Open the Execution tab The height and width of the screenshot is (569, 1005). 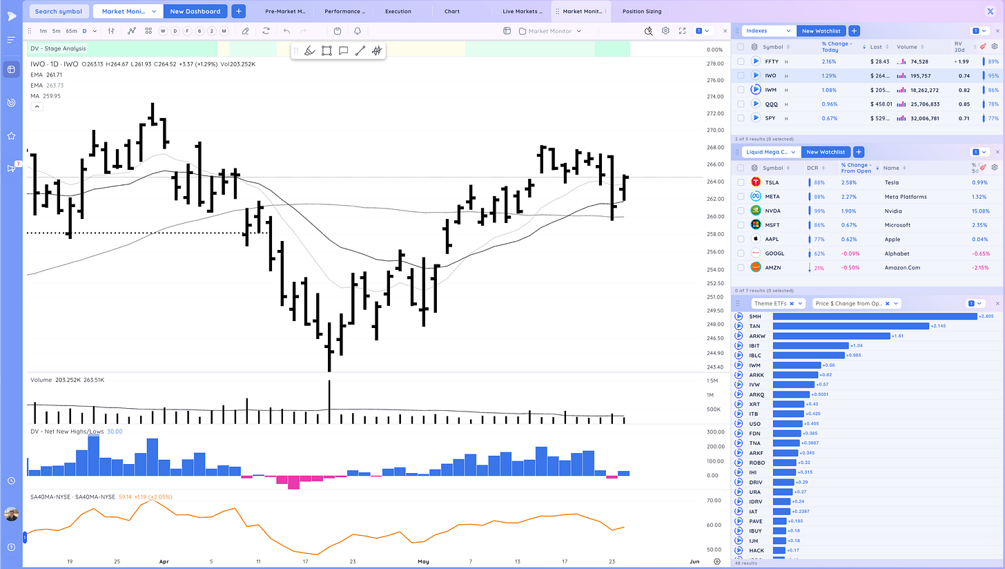398,11
